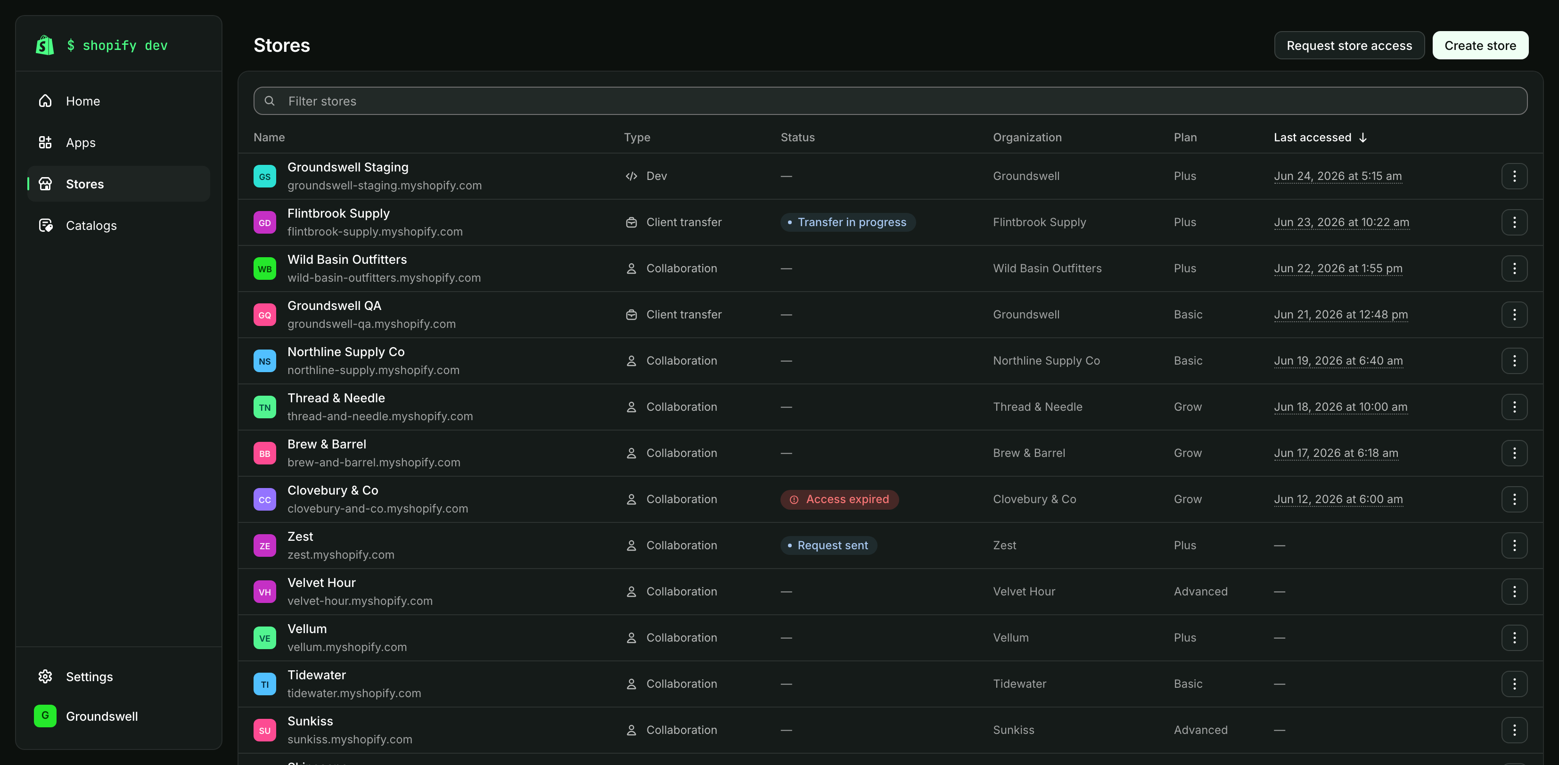
Task: Click the WB avatar for Wild Basin Outfitters
Action: tap(264, 269)
